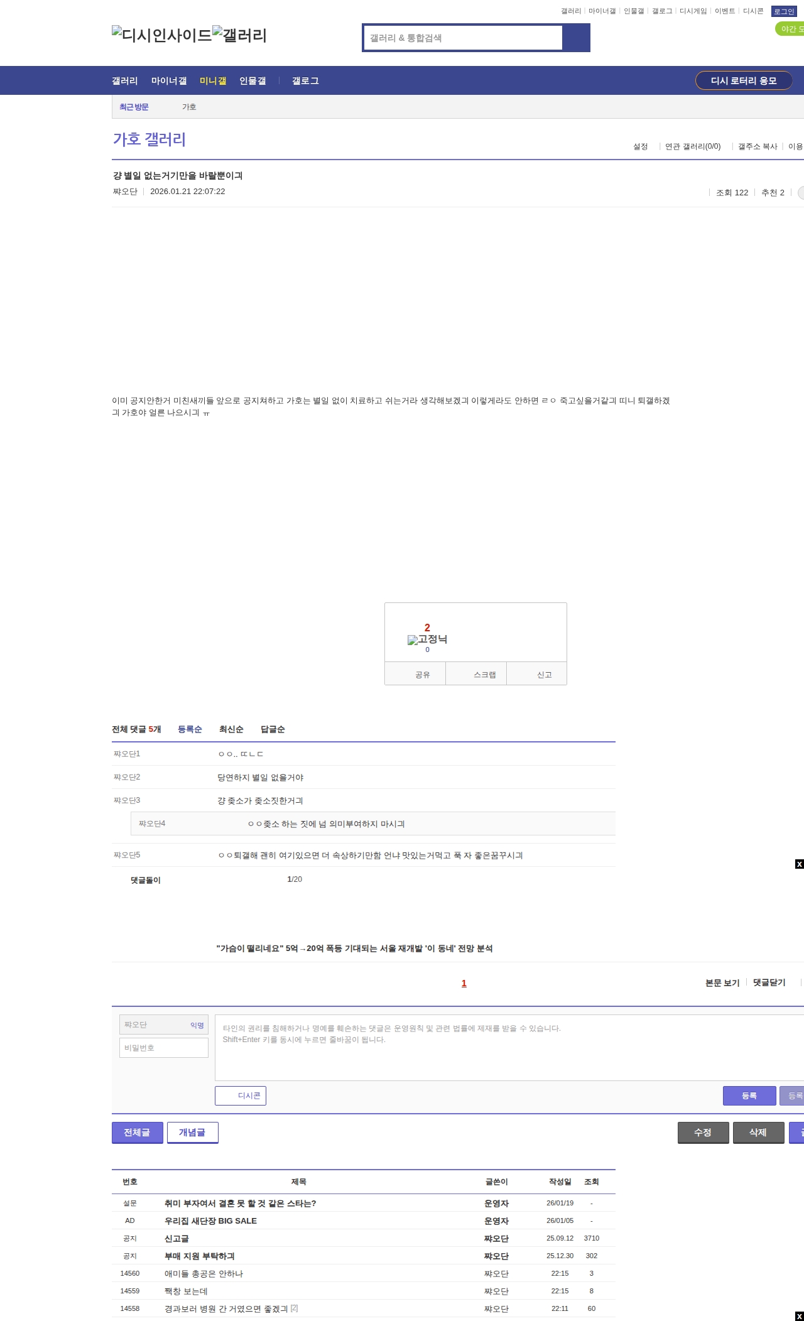Sort comments by 답글순
Image resolution: width=804 pixels, height=1321 pixels.
273,729
